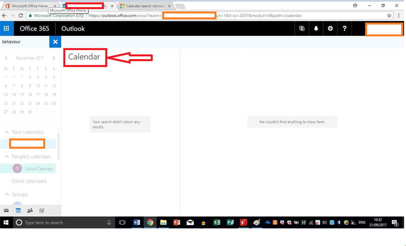Switch to Microsoft Office Home browser tab
406x246 pixels.
click(x=29, y=6)
